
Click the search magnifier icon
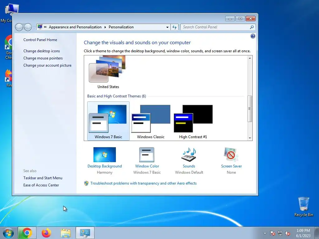[x=252, y=27]
